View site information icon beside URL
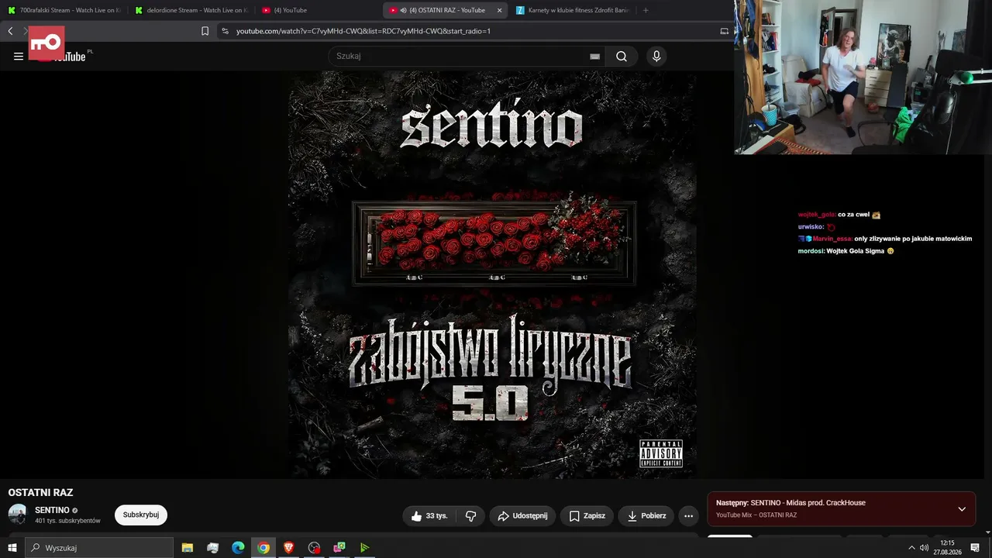 pyautogui.click(x=225, y=31)
